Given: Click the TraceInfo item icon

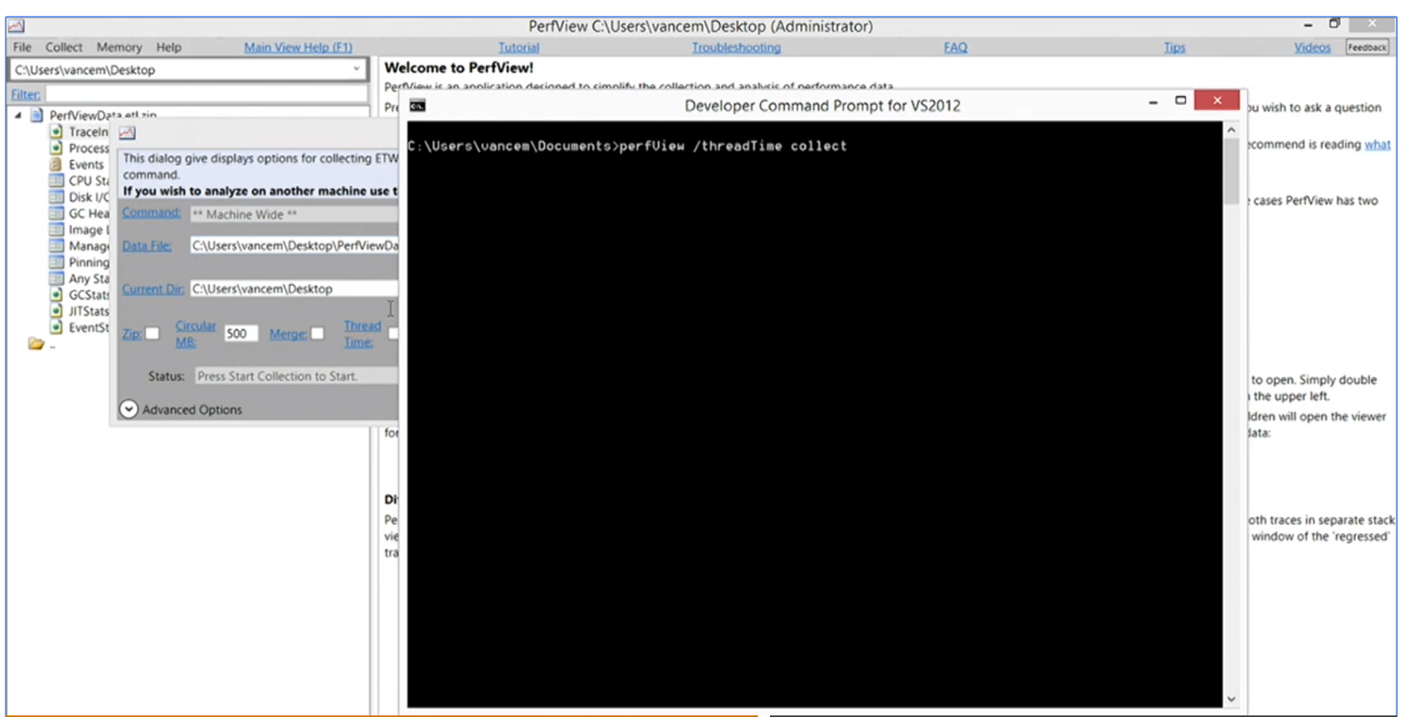Looking at the screenshot, I should (56, 132).
